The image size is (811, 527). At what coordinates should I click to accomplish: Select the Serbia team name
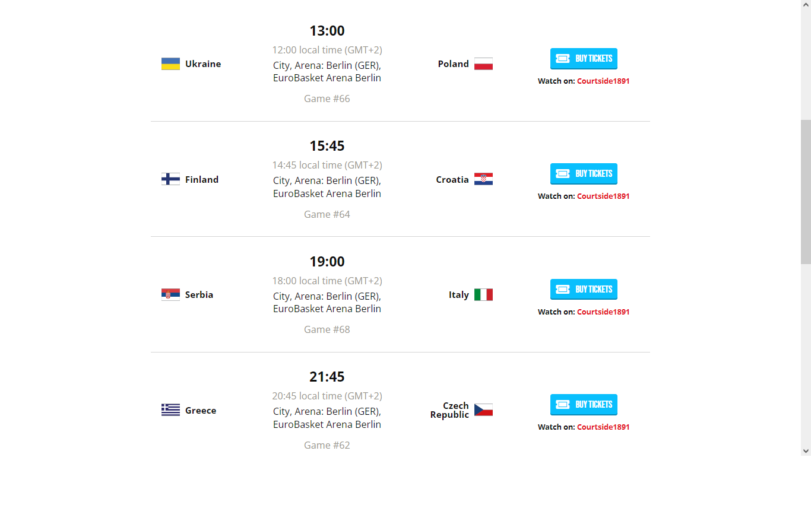tap(199, 295)
